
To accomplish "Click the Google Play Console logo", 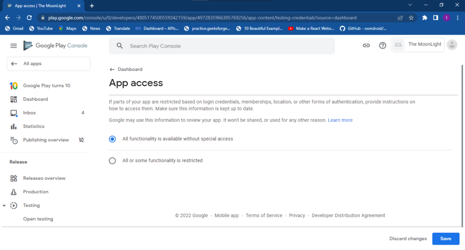I will click(55, 46).
